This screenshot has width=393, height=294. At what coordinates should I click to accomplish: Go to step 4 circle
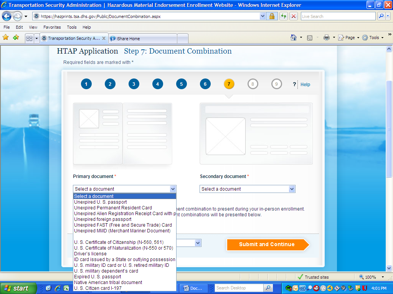tap(158, 84)
